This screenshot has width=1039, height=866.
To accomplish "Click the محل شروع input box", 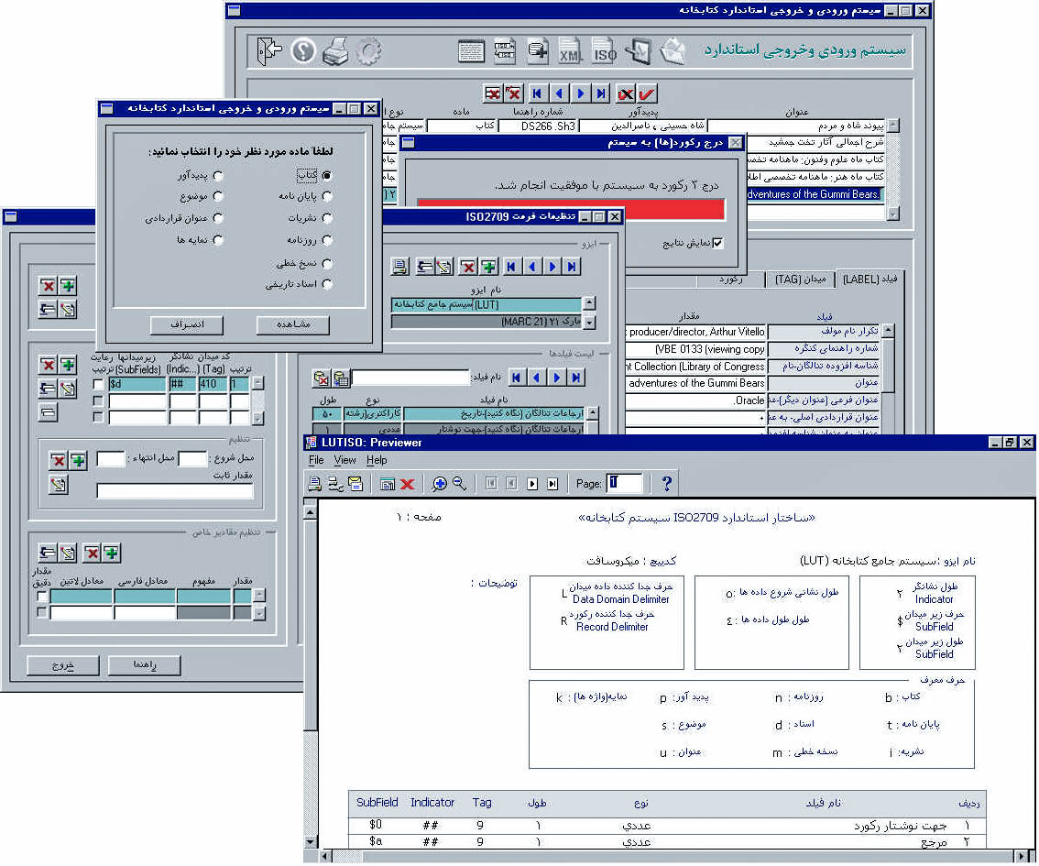I will [x=192, y=458].
